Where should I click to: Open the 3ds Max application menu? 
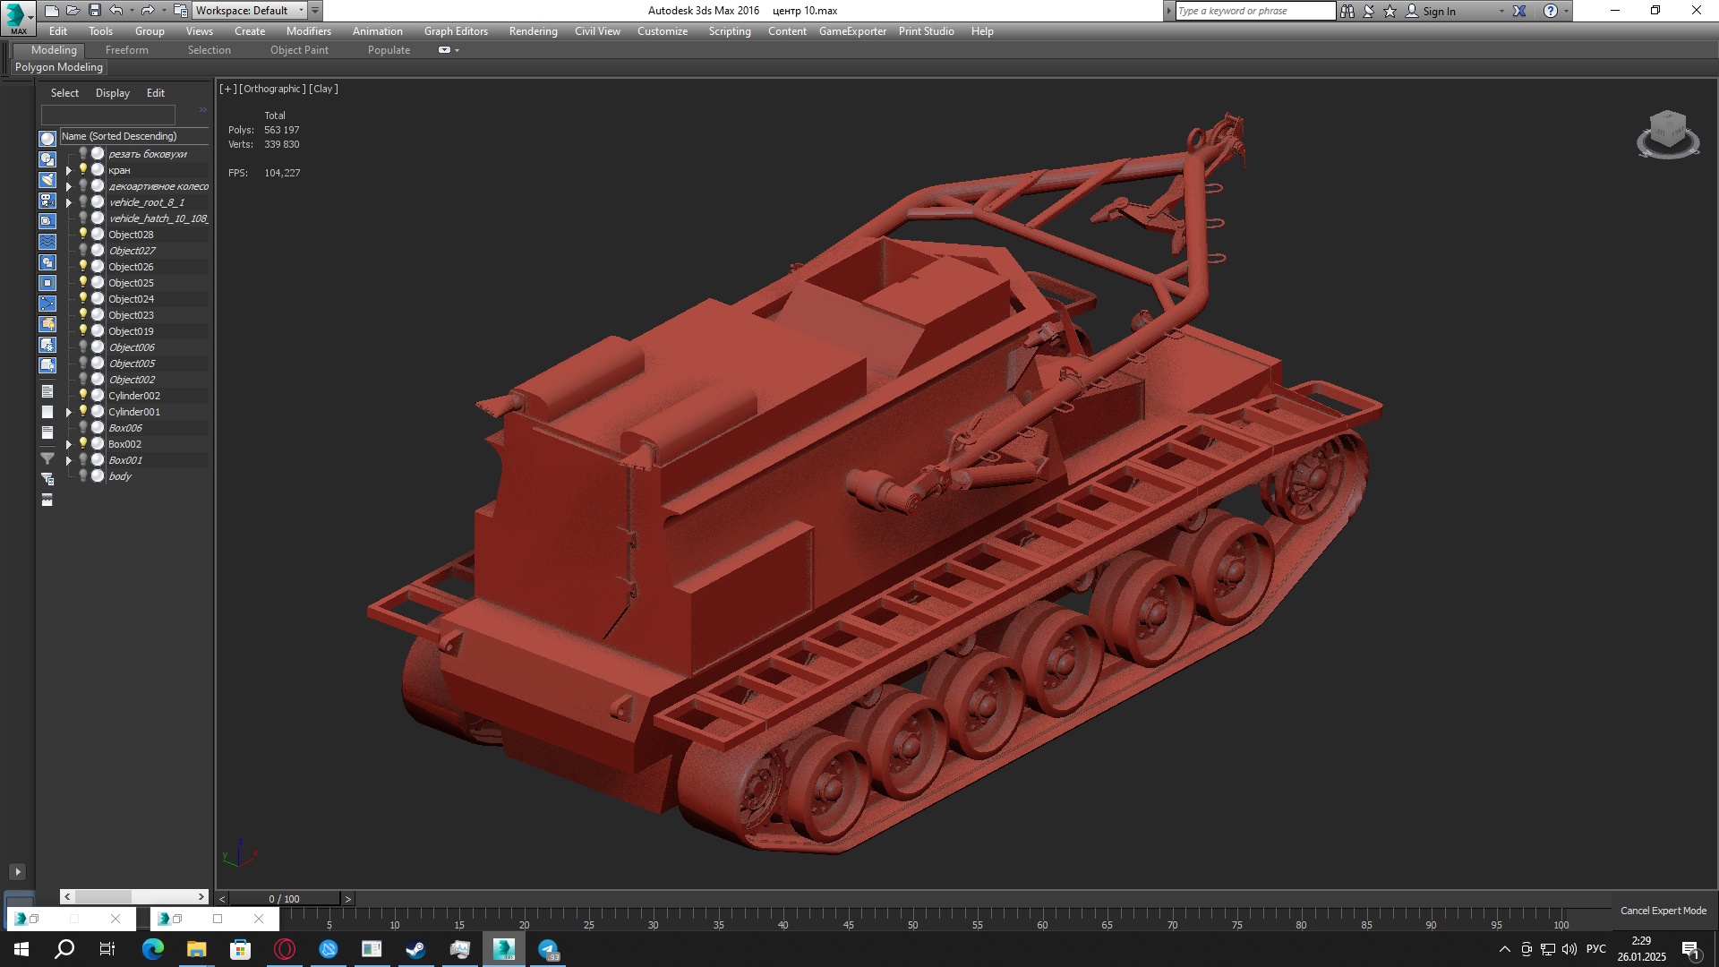pyautogui.click(x=18, y=17)
